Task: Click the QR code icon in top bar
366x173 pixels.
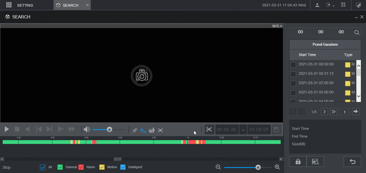Action: pyautogui.click(x=343, y=5)
